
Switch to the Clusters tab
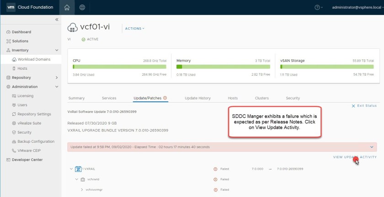click(262, 98)
